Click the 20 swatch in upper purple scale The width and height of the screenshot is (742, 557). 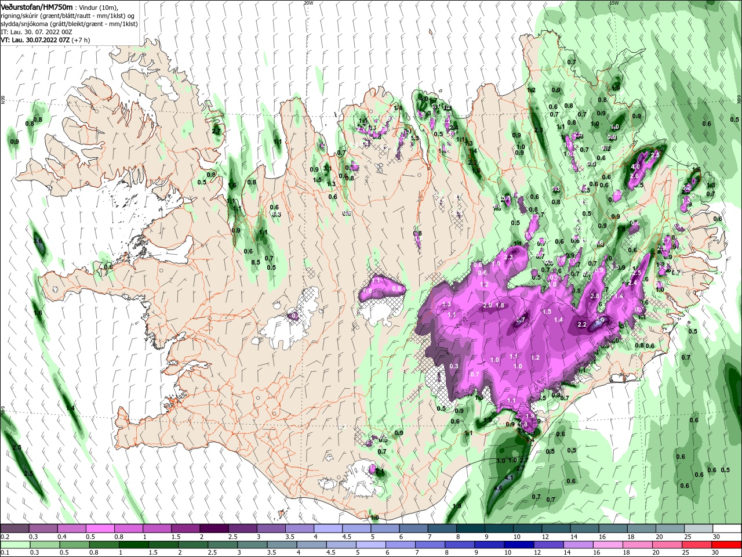[670, 529]
